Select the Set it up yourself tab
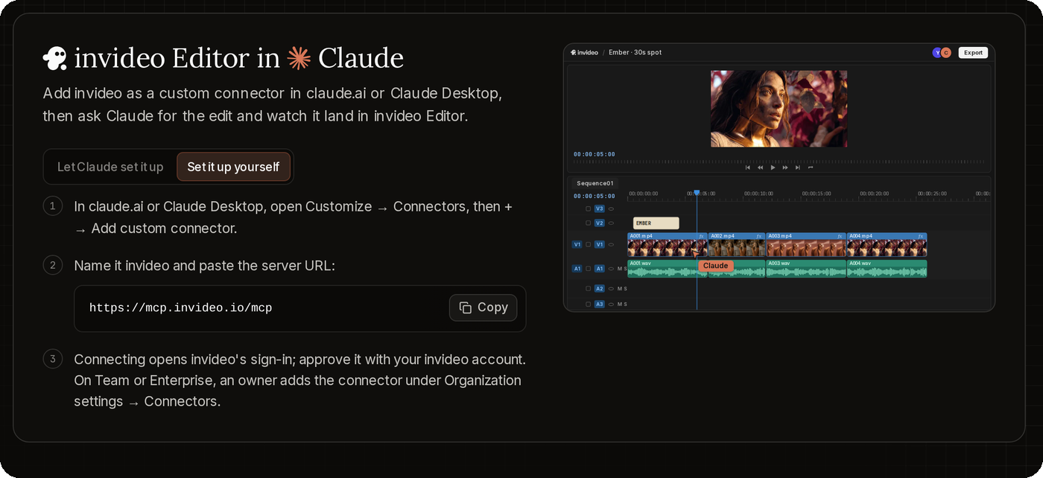This screenshot has height=478, width=1043. click(x=233, y=167)
